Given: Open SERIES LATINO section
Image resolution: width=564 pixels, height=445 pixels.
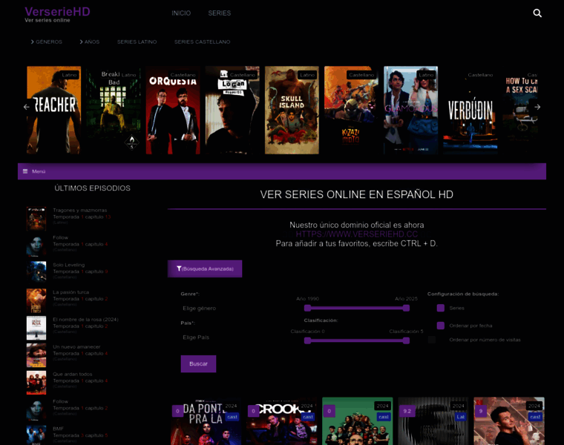Looking at the screenshot, I should [137, 42].
